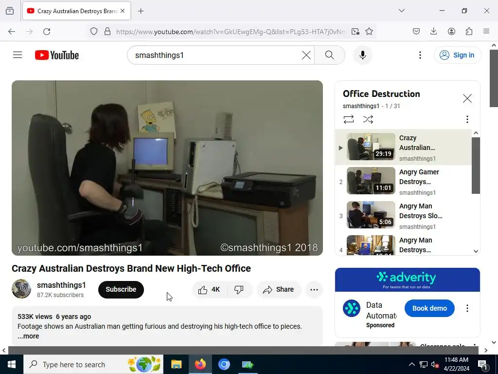The width and height of the screenshot is (498, 374).
Task: Open YouTube settings three-dot menu
Action: [x=420, y=55]
